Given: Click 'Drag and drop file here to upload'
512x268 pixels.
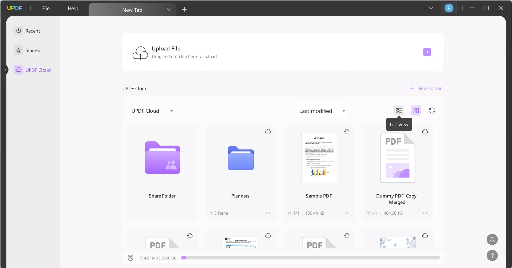Looking at the screenshot, I should pos(184,57).
